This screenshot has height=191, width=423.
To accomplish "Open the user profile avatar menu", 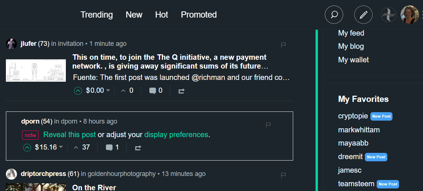I will tap(409, 15).
